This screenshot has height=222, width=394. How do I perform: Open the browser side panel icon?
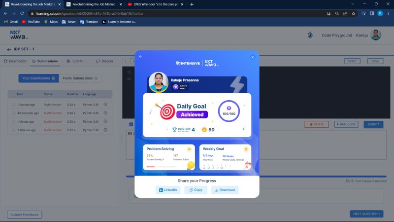pyautogui.click(x=372, y=13)
